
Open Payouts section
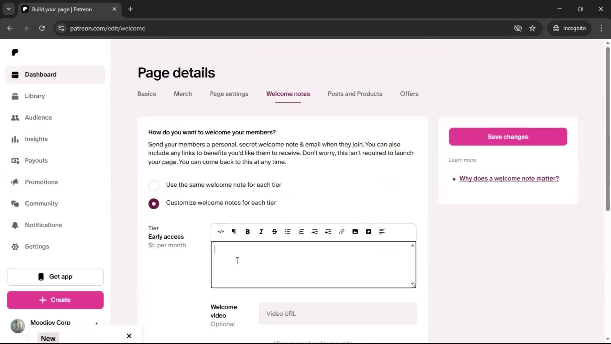coord(55,161)
